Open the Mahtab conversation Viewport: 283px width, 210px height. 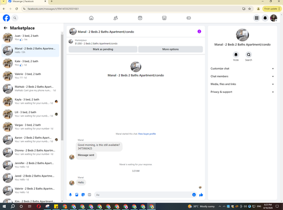coord(31,88)
